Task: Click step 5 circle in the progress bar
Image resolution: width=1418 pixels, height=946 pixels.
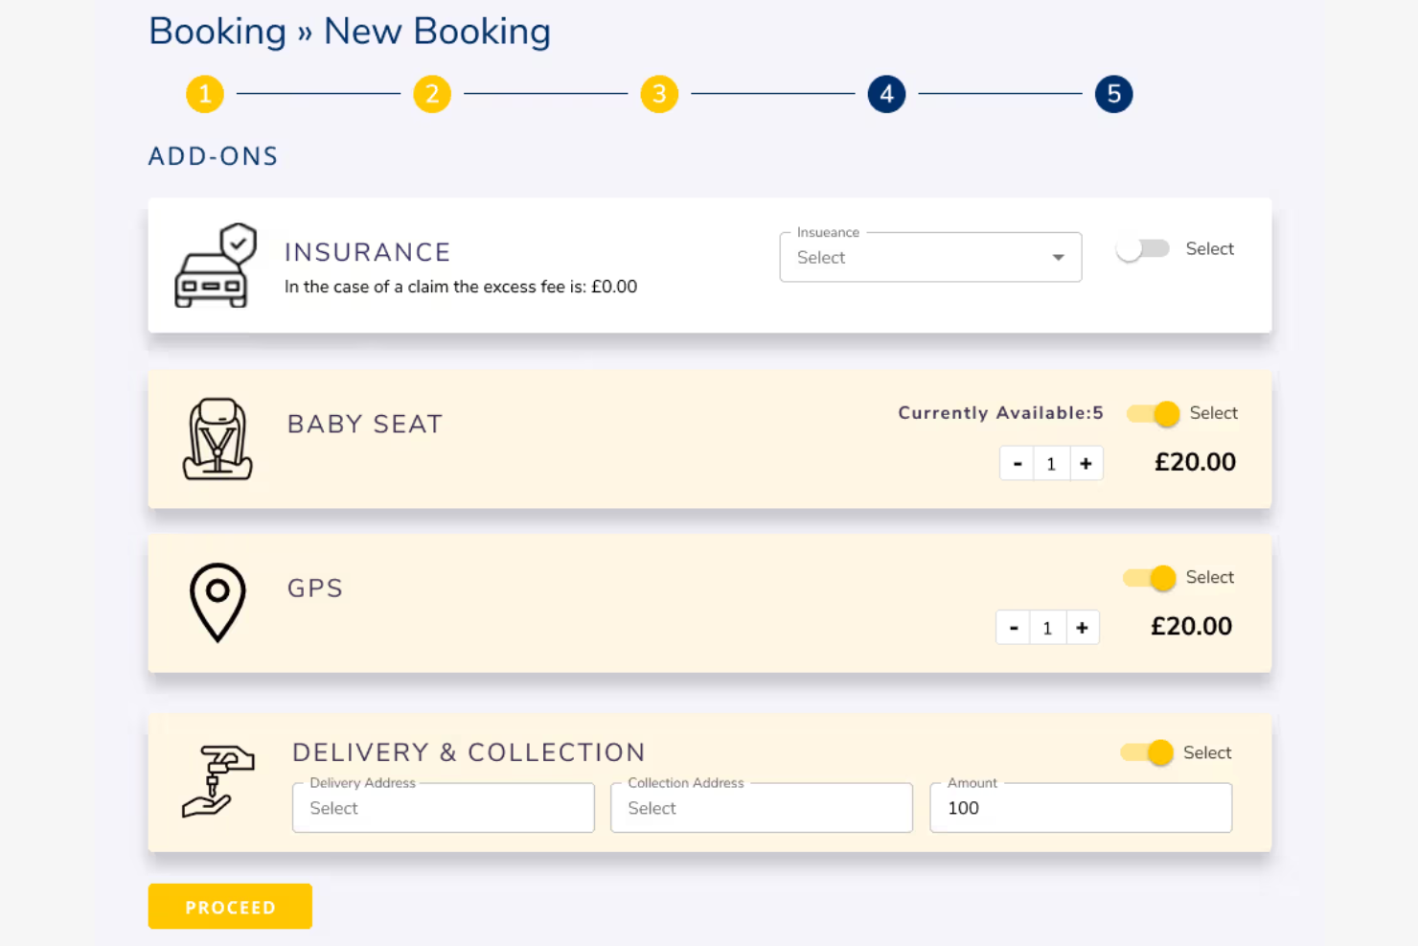Action: (x=1112, y=94)
